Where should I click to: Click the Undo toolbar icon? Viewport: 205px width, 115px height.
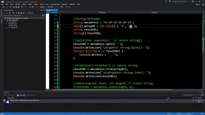pyautogui.click(x=22, y=7)
